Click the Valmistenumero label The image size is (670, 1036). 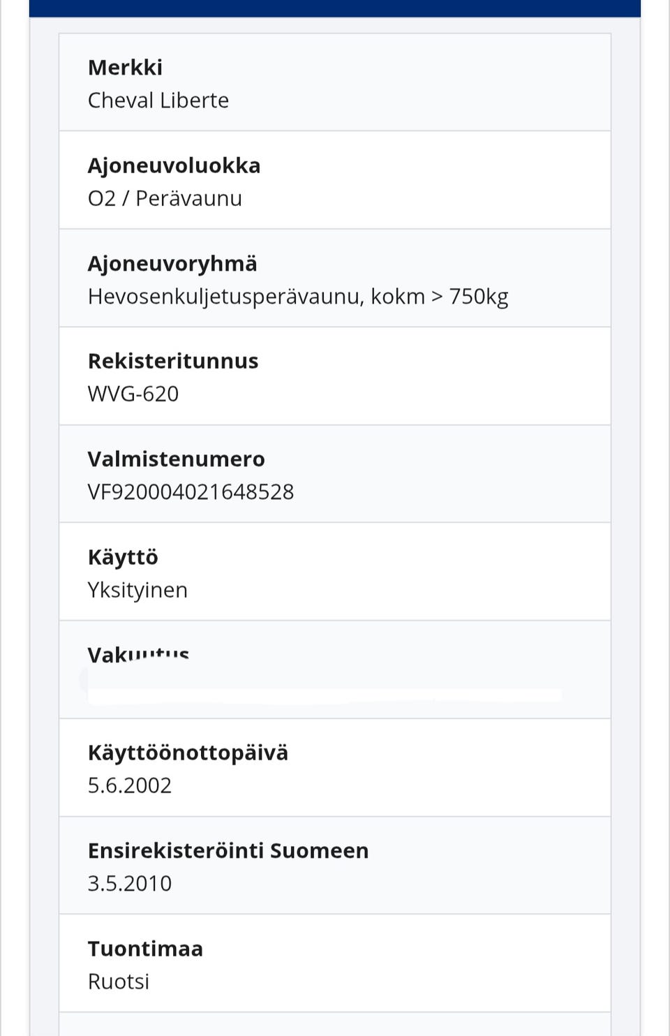[176, 459]
